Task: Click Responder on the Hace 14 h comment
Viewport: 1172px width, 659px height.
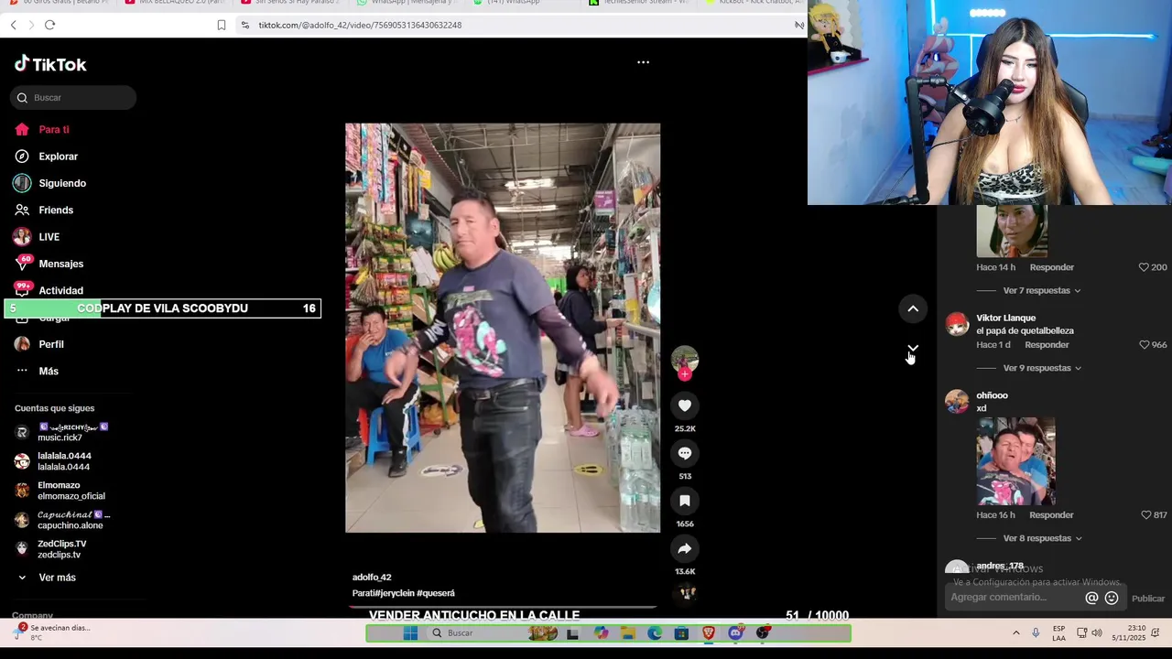Action: pyautogui.click(x=1051, y=267)
